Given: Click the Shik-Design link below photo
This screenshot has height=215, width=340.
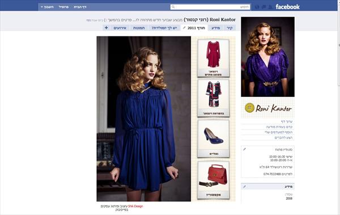Looking at the screenshot, I should [x=135, y=206].
